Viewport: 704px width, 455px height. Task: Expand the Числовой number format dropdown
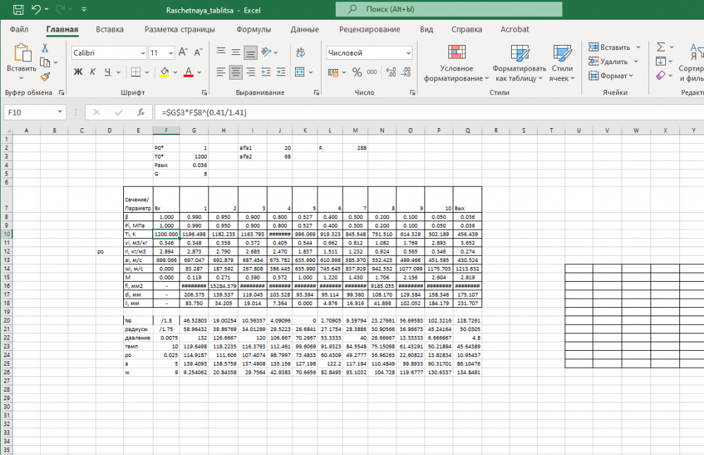(408, 53)
